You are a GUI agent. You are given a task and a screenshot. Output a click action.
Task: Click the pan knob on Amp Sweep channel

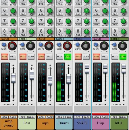coord(12,46)
